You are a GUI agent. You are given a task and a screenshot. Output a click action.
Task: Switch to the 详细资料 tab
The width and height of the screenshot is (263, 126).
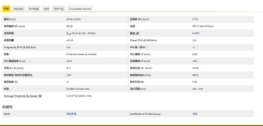click(x=19, y=9)
